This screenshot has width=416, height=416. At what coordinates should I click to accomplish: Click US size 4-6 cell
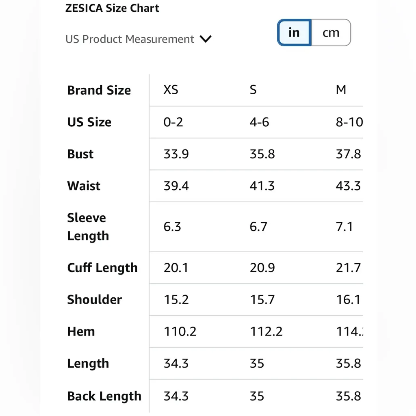pos(260,122)
